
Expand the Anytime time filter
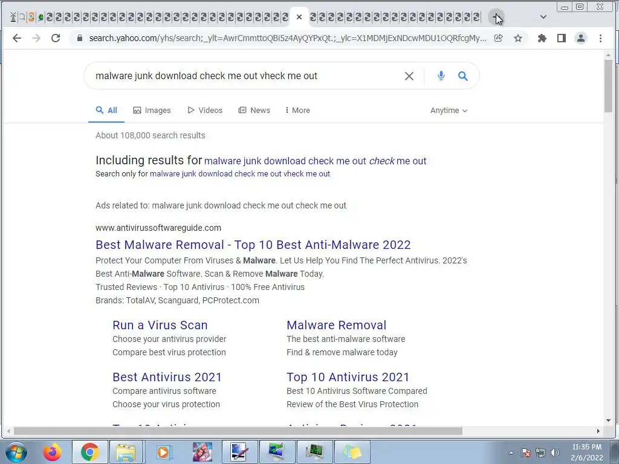tap(449, 111)
